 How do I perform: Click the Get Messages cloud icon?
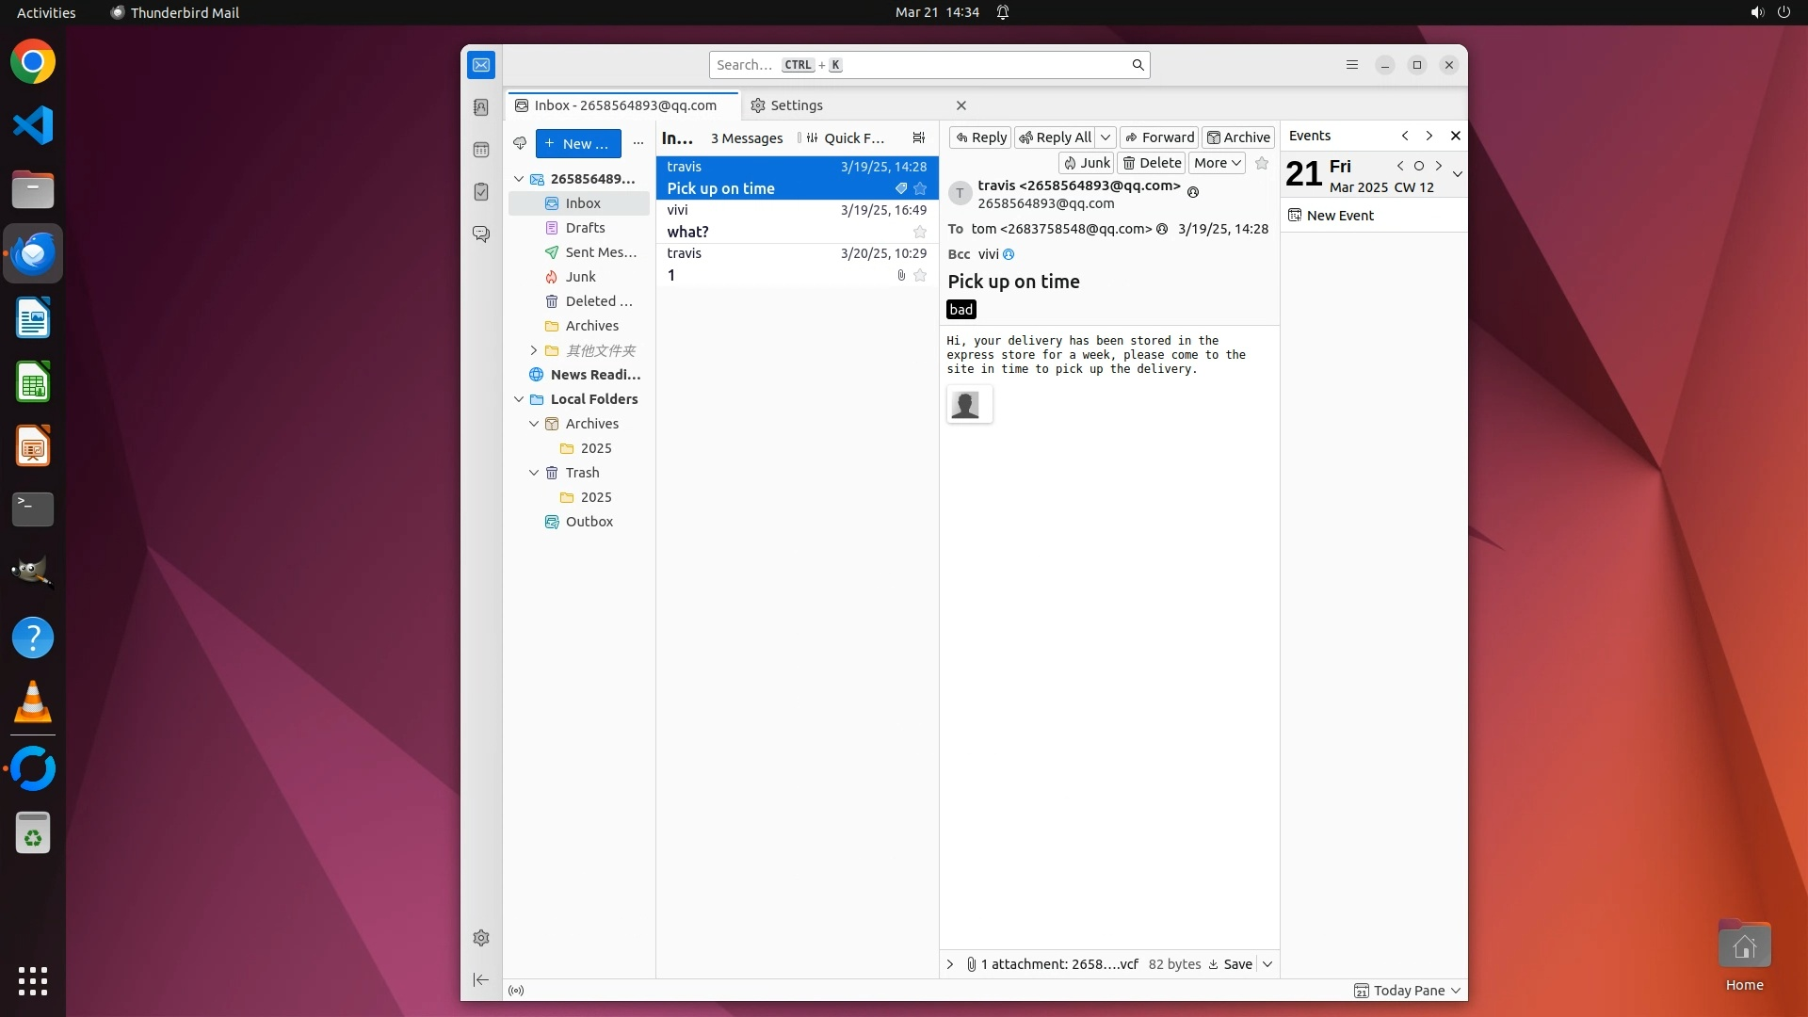pyautogui.click(x=520, y=143)
